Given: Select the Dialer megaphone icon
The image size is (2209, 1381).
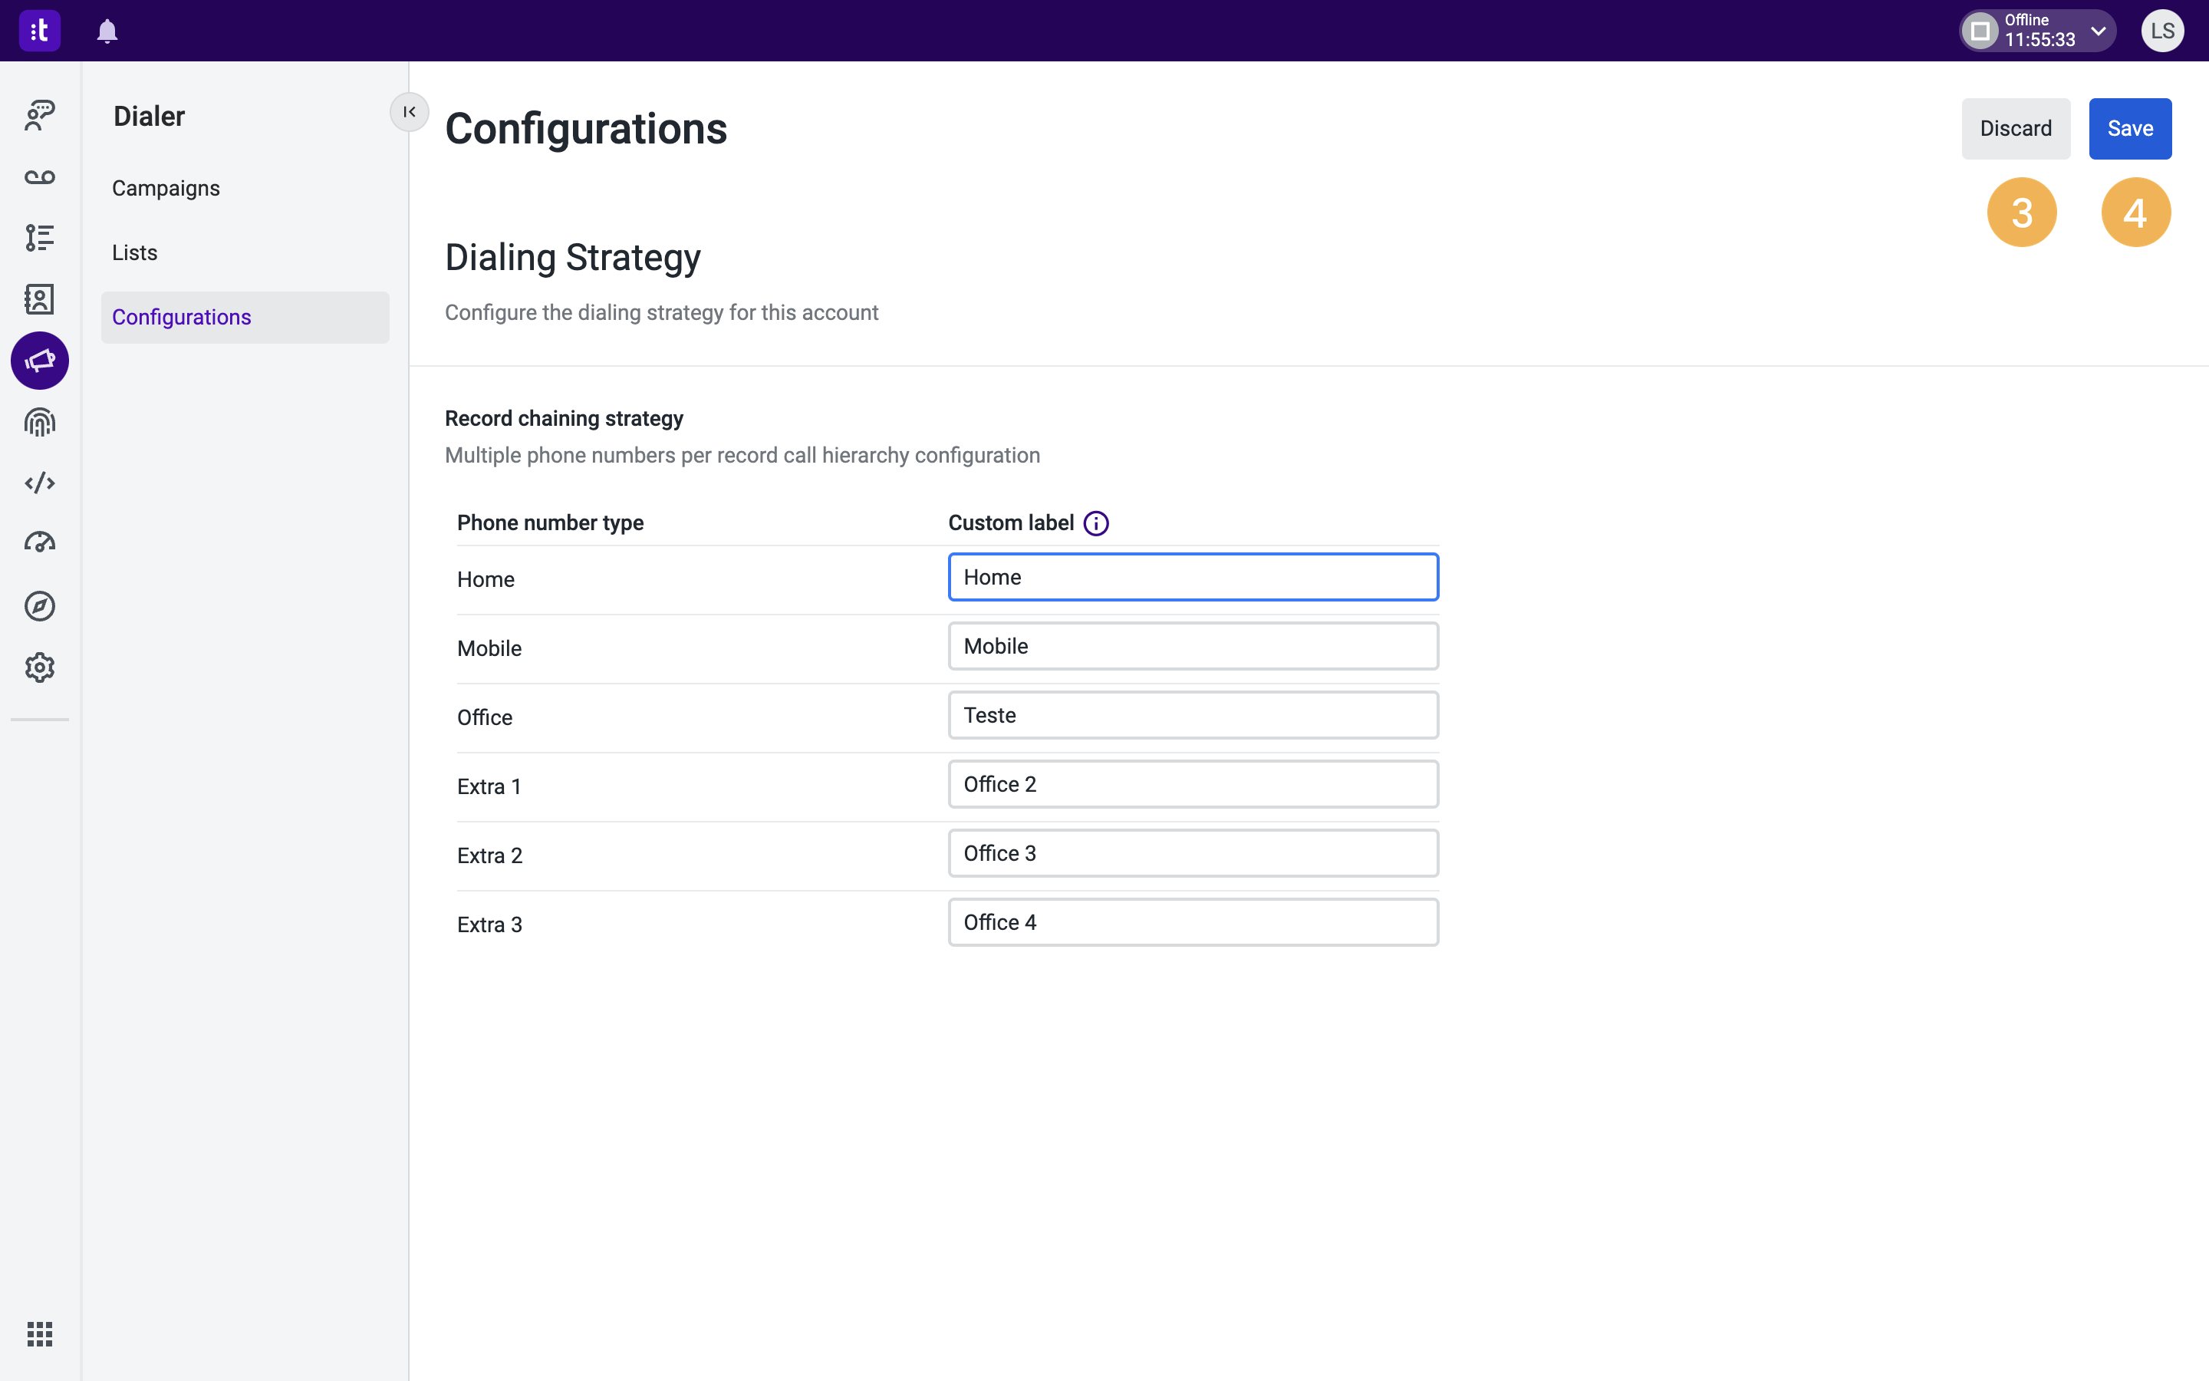Looking at the screenshot, I should 39,361.
